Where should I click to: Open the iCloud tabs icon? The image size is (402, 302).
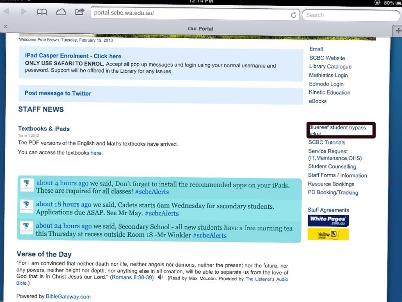[x=61, y=12]
